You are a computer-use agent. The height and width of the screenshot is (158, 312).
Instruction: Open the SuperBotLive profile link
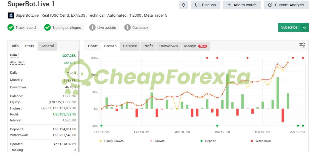(27, 15)
